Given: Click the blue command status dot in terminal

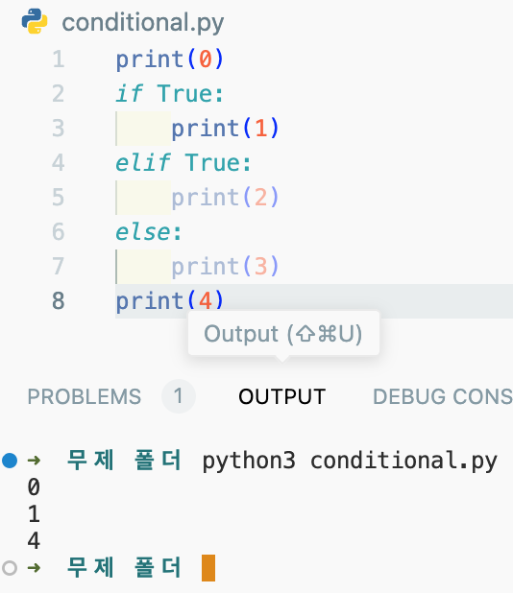Looking at the screenshot, I should click(x=10, y=461).
